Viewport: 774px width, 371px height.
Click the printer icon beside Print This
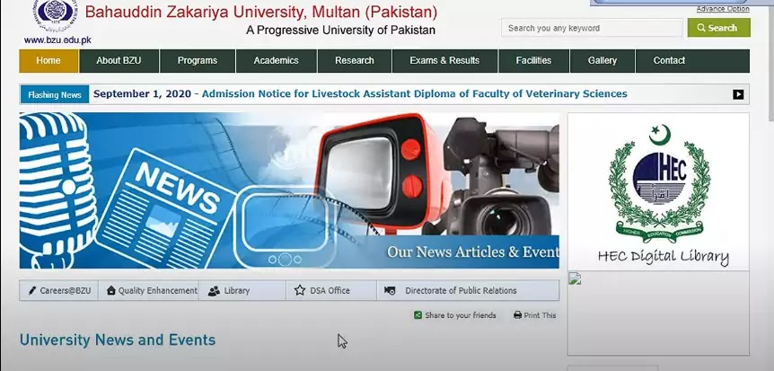[x=517, y=315]
